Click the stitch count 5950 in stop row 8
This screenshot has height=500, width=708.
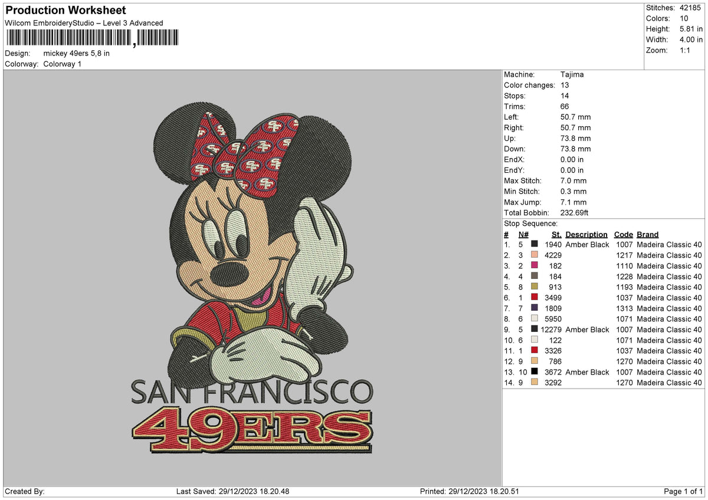pos(553,318)
